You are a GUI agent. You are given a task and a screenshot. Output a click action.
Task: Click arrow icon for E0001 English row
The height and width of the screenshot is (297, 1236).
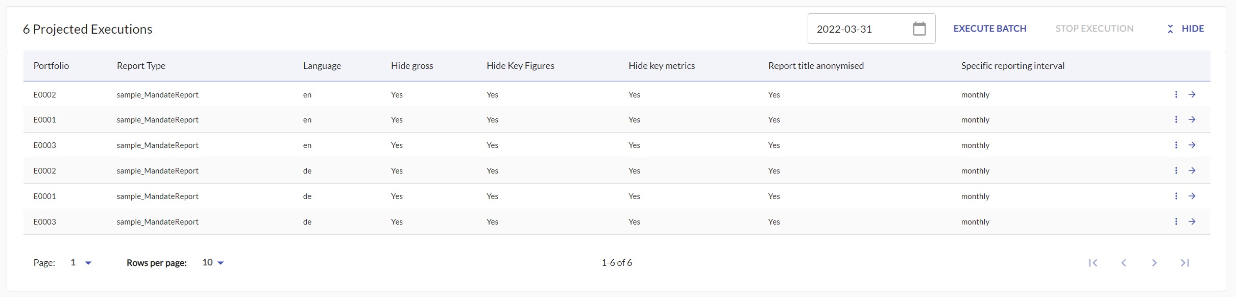click(1192, 119)
